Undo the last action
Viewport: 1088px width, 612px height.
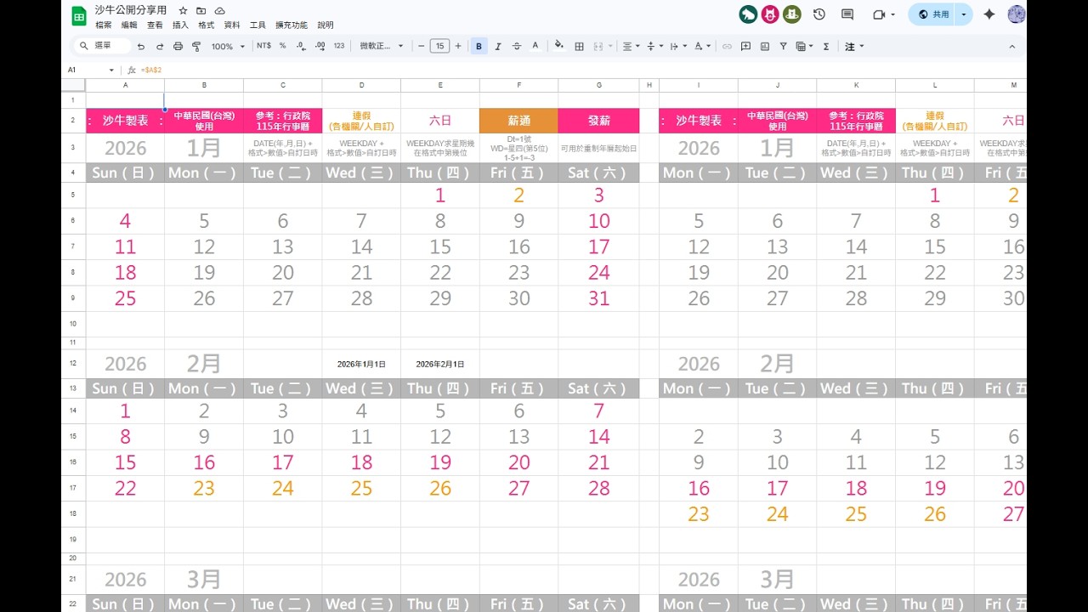click(141, 46)
